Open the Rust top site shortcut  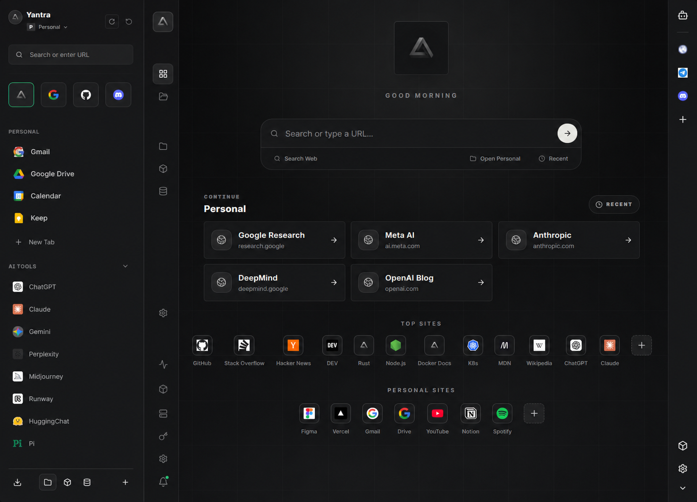point(364,346)
